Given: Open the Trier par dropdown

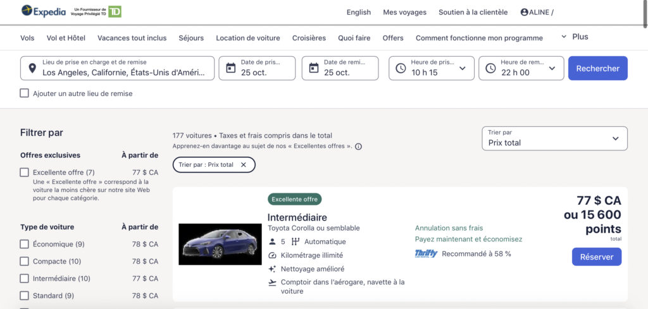Looking at the screenshot, I should coord(554,138).
